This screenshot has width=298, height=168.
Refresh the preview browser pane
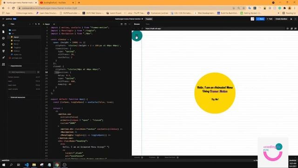142,28
